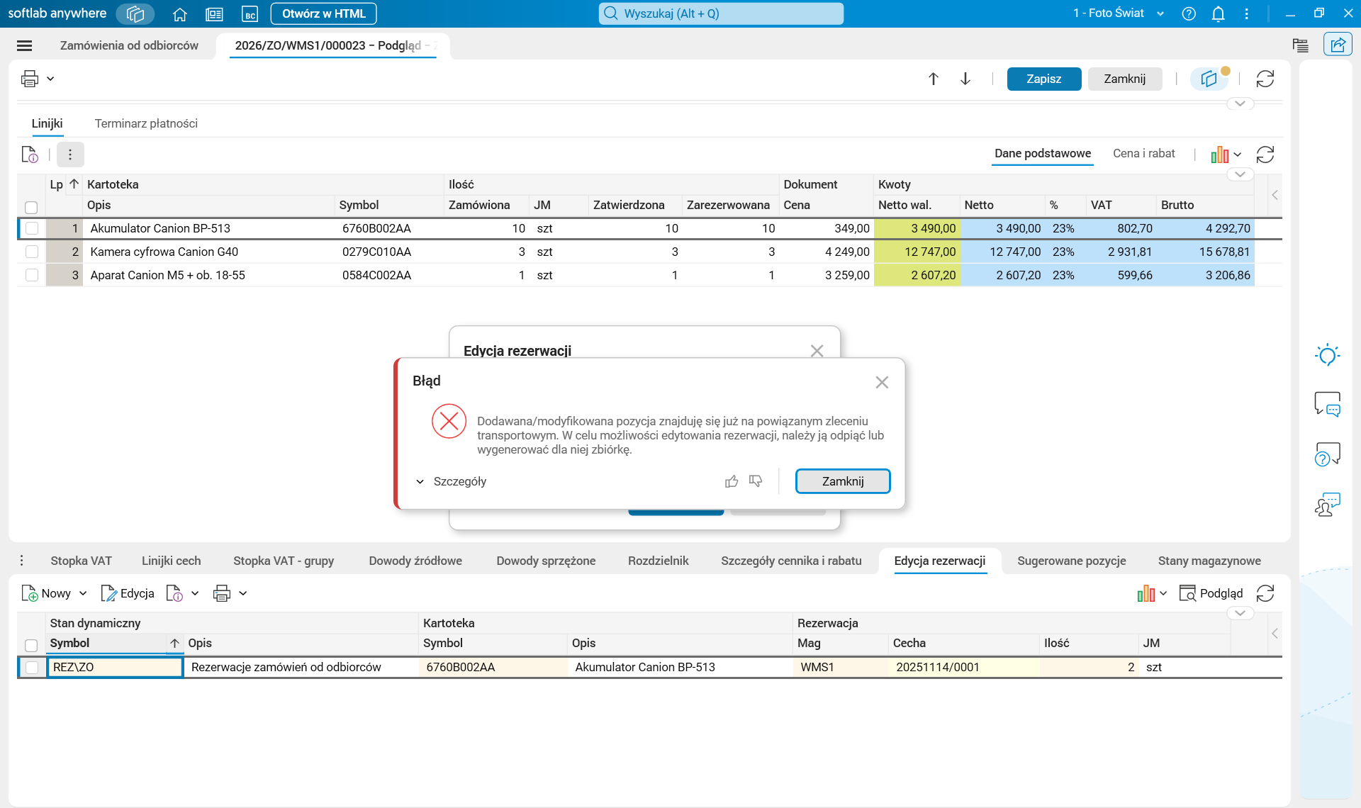
Task: Open the Stany magazynowe tab
Action: coord(1209,561)
